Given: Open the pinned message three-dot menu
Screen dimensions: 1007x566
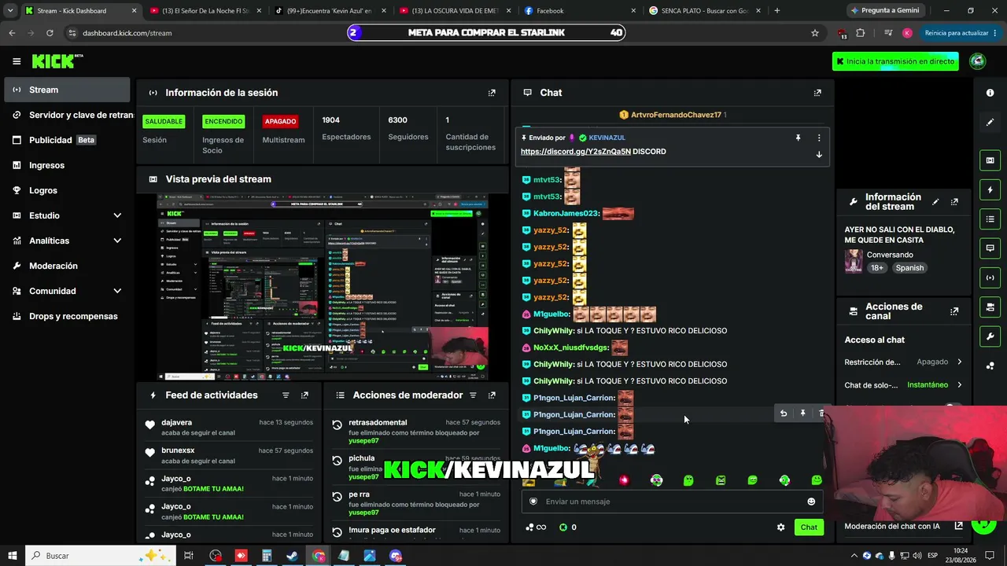Looking at the screenshot, I should (x=819, y=138).
